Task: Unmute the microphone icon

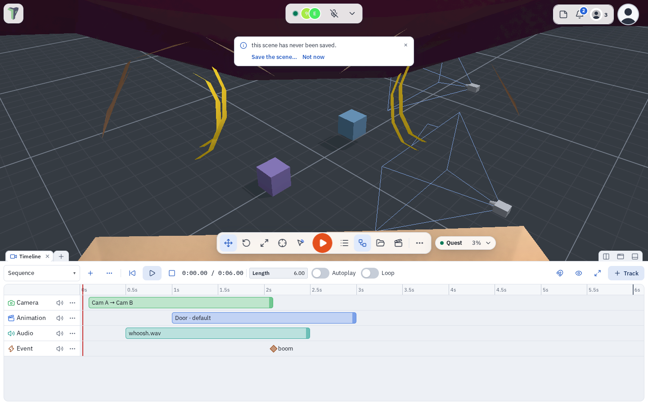Action: pos(334,13)
